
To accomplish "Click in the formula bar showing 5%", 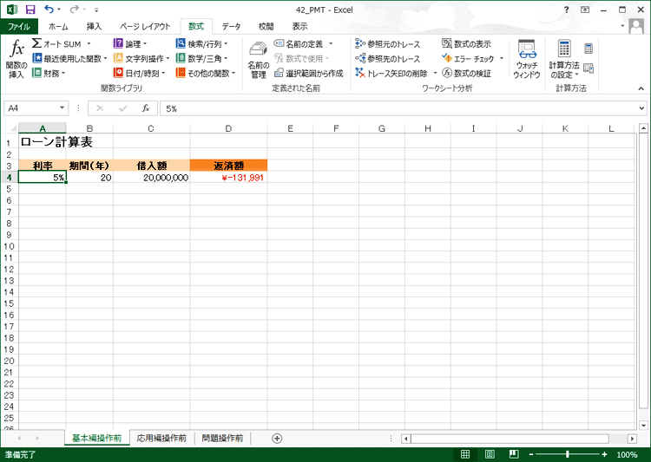I will tap(398, 108).
